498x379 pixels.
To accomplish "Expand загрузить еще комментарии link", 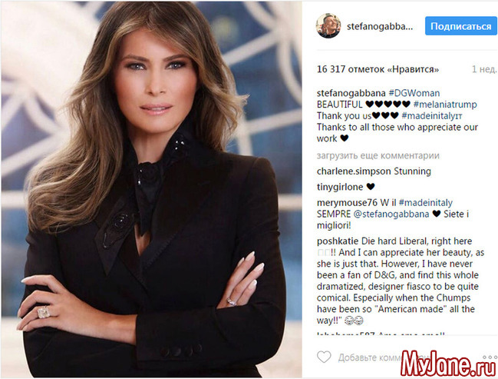I will click(378, 155).
